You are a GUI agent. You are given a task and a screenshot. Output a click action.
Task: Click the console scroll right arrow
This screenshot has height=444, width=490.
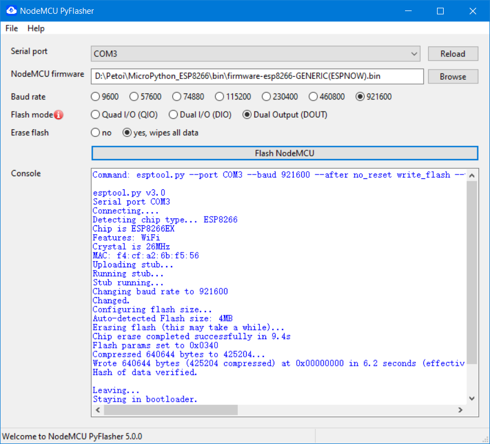click(x=460, y=410)
